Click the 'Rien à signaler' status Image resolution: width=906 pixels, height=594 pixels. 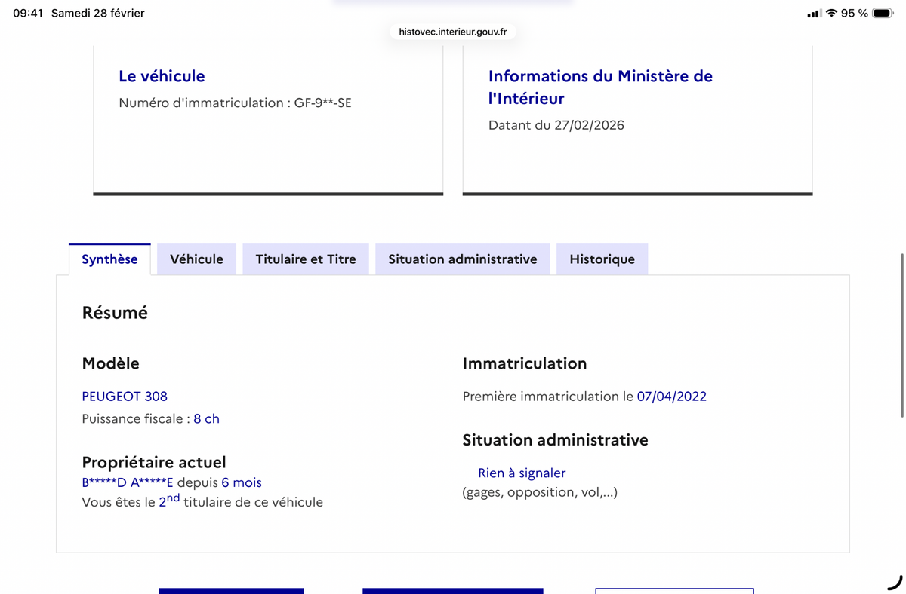pos(522,473)
